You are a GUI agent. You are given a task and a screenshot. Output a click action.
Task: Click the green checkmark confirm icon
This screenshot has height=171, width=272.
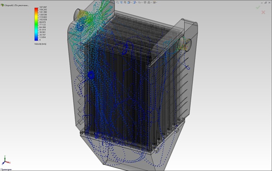(258, 7)
